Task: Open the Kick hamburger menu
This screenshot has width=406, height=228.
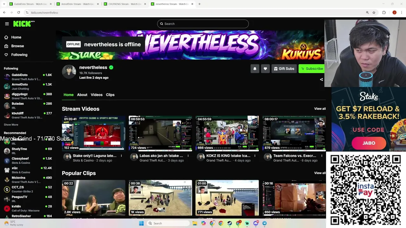Action: click(7, 24)
